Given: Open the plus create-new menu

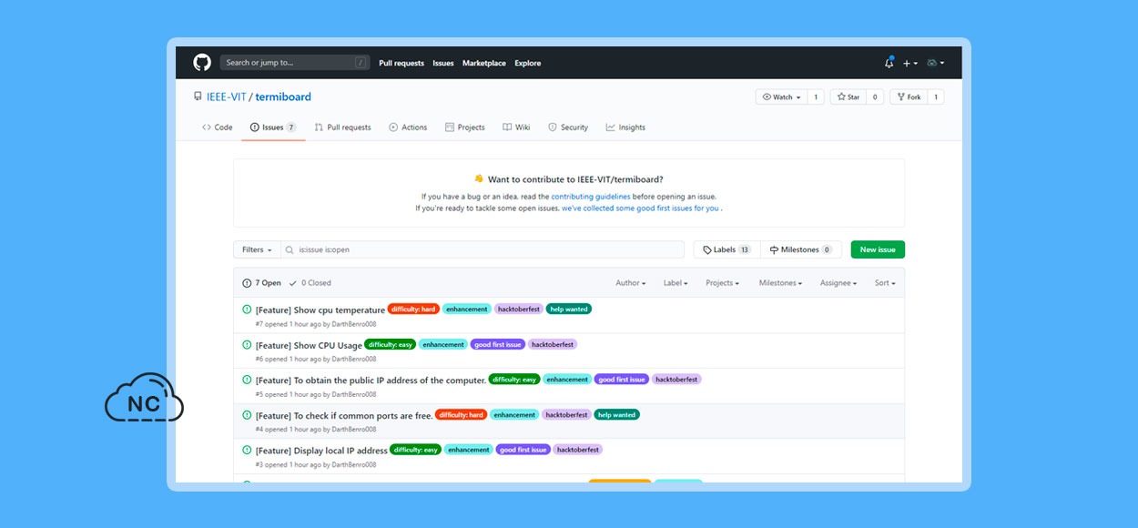Looking at the screenshot, I should coord(910,63).
